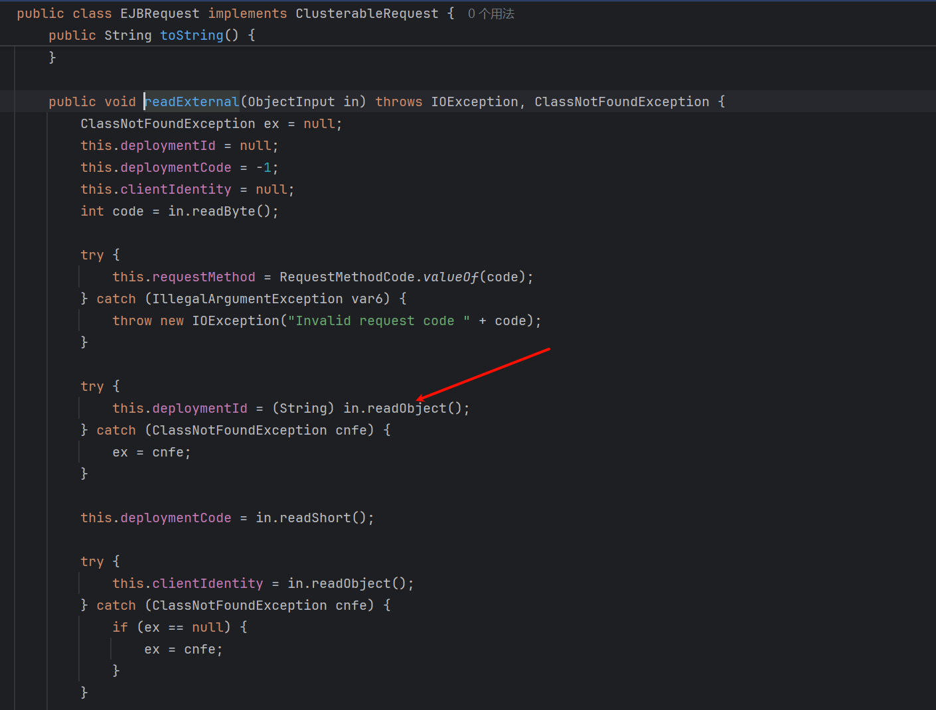Click the -1 value assigned to deploymentCode
This screenshot has height=710, width=936.
264,167
